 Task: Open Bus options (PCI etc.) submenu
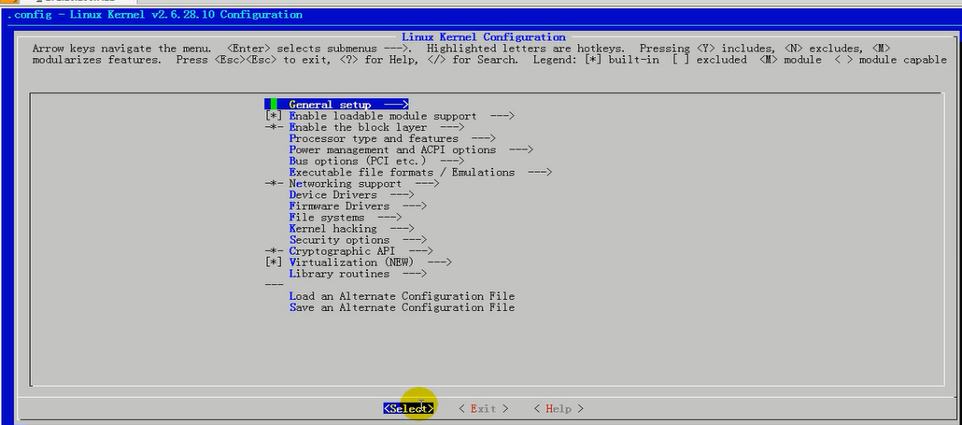376,161
